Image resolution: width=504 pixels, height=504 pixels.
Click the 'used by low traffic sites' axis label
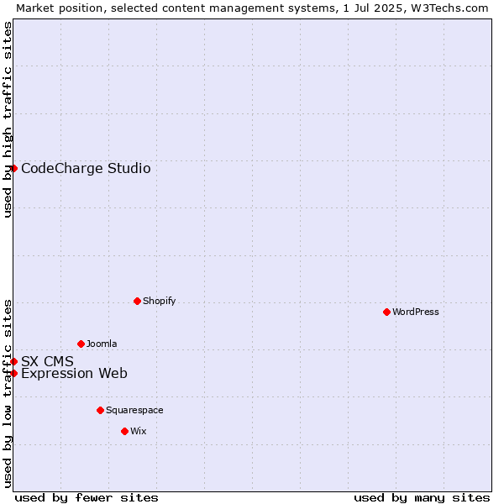7,394
